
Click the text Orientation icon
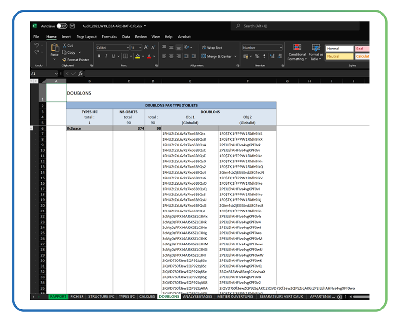tap(187, 47)
